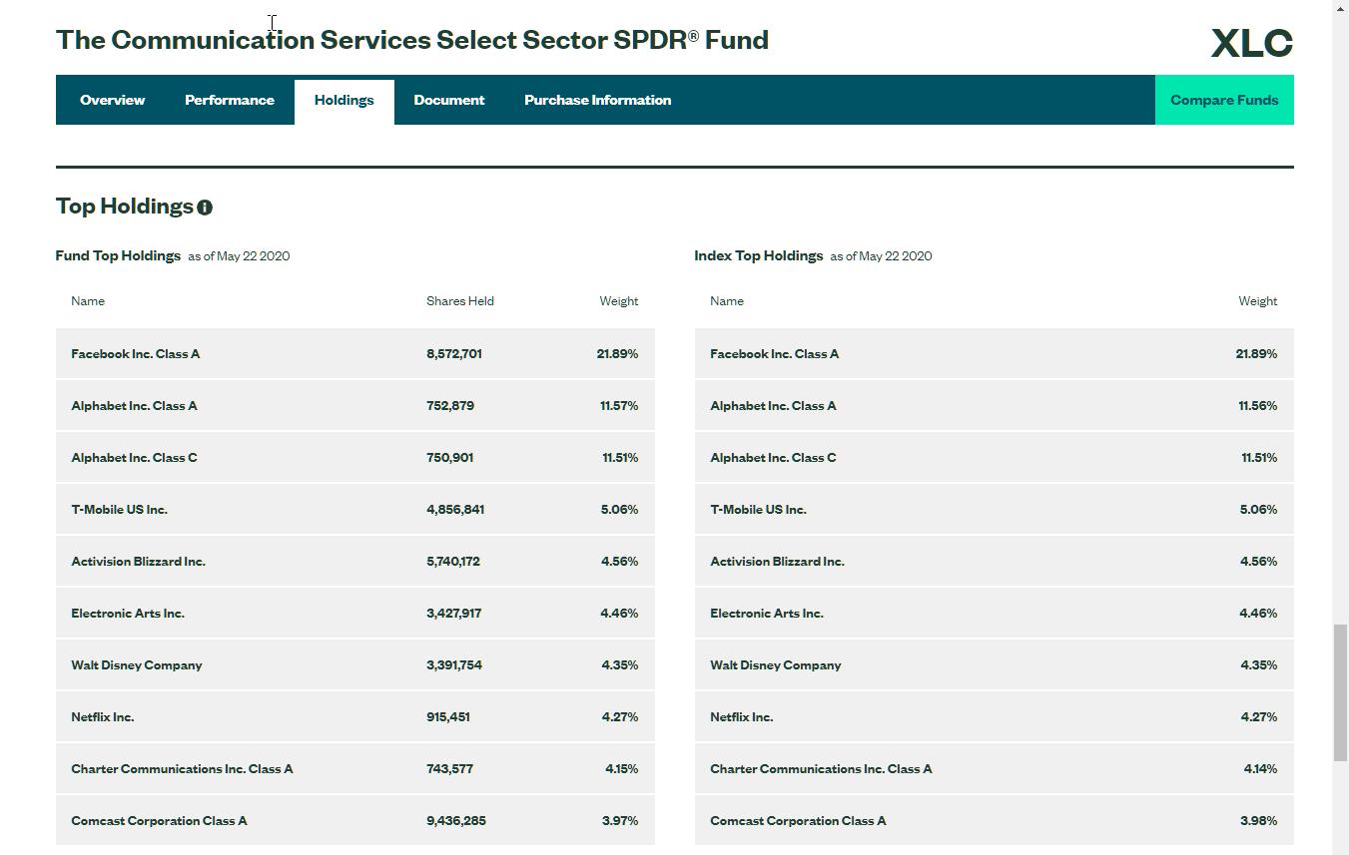Click the Shares Held column header
1349x855 pixels.
click(459, 301)
